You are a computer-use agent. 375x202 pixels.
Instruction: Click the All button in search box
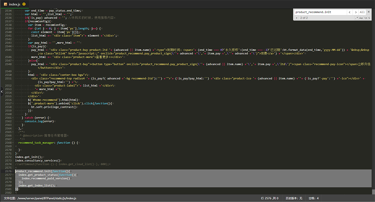(362, 12)
